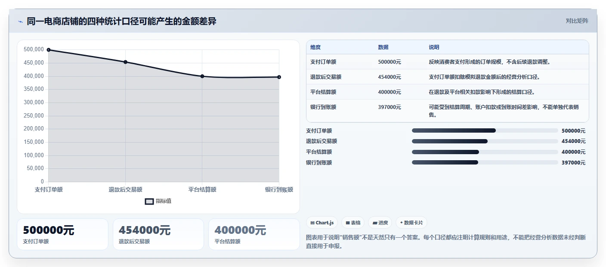
Task: Click the 表格 tag pill
Action: [353, 223]
